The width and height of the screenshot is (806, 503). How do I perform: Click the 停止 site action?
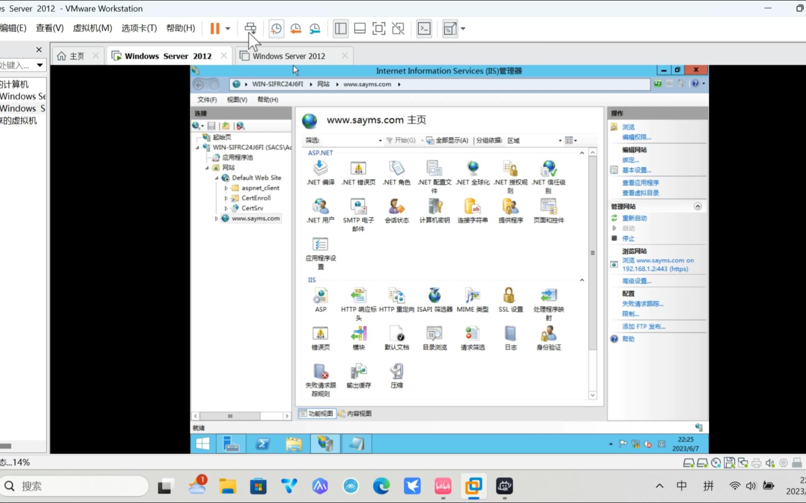pos(628,238)
